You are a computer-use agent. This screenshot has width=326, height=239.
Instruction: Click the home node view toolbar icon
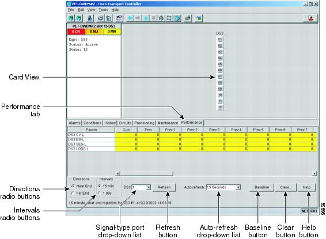pos(161,18)
